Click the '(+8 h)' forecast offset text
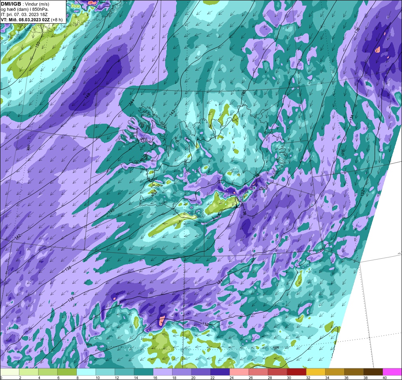Viewport: 402px width, 380px height. (57, 20)
